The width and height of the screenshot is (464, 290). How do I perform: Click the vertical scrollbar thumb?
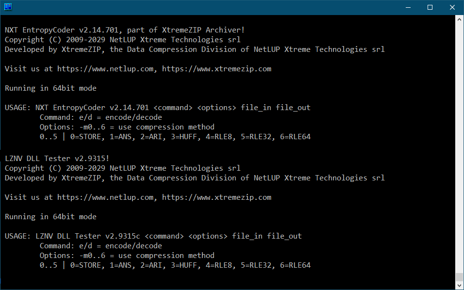point(459,277)
